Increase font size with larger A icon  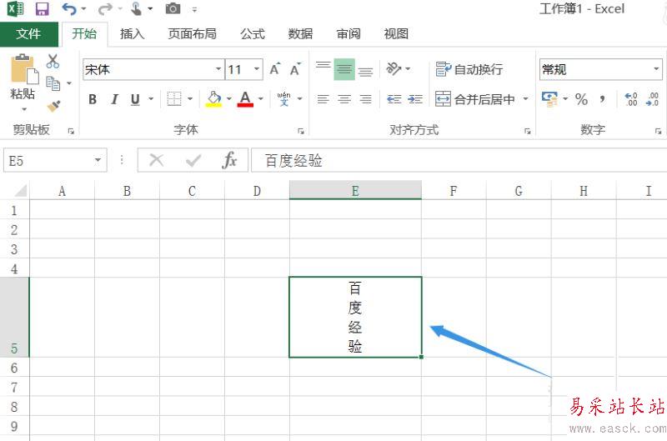pos(275,69)
